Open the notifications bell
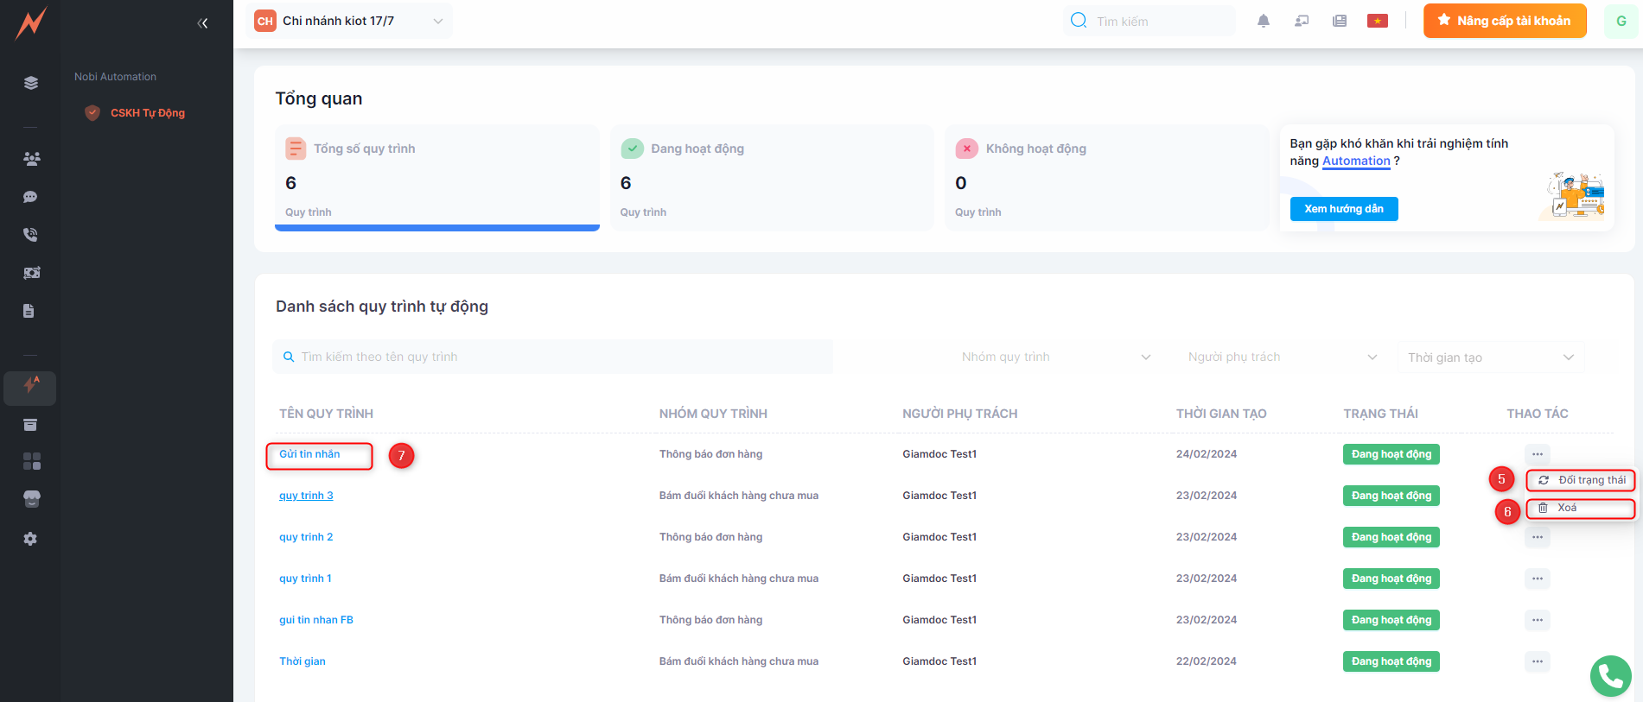 point(1263,21)
